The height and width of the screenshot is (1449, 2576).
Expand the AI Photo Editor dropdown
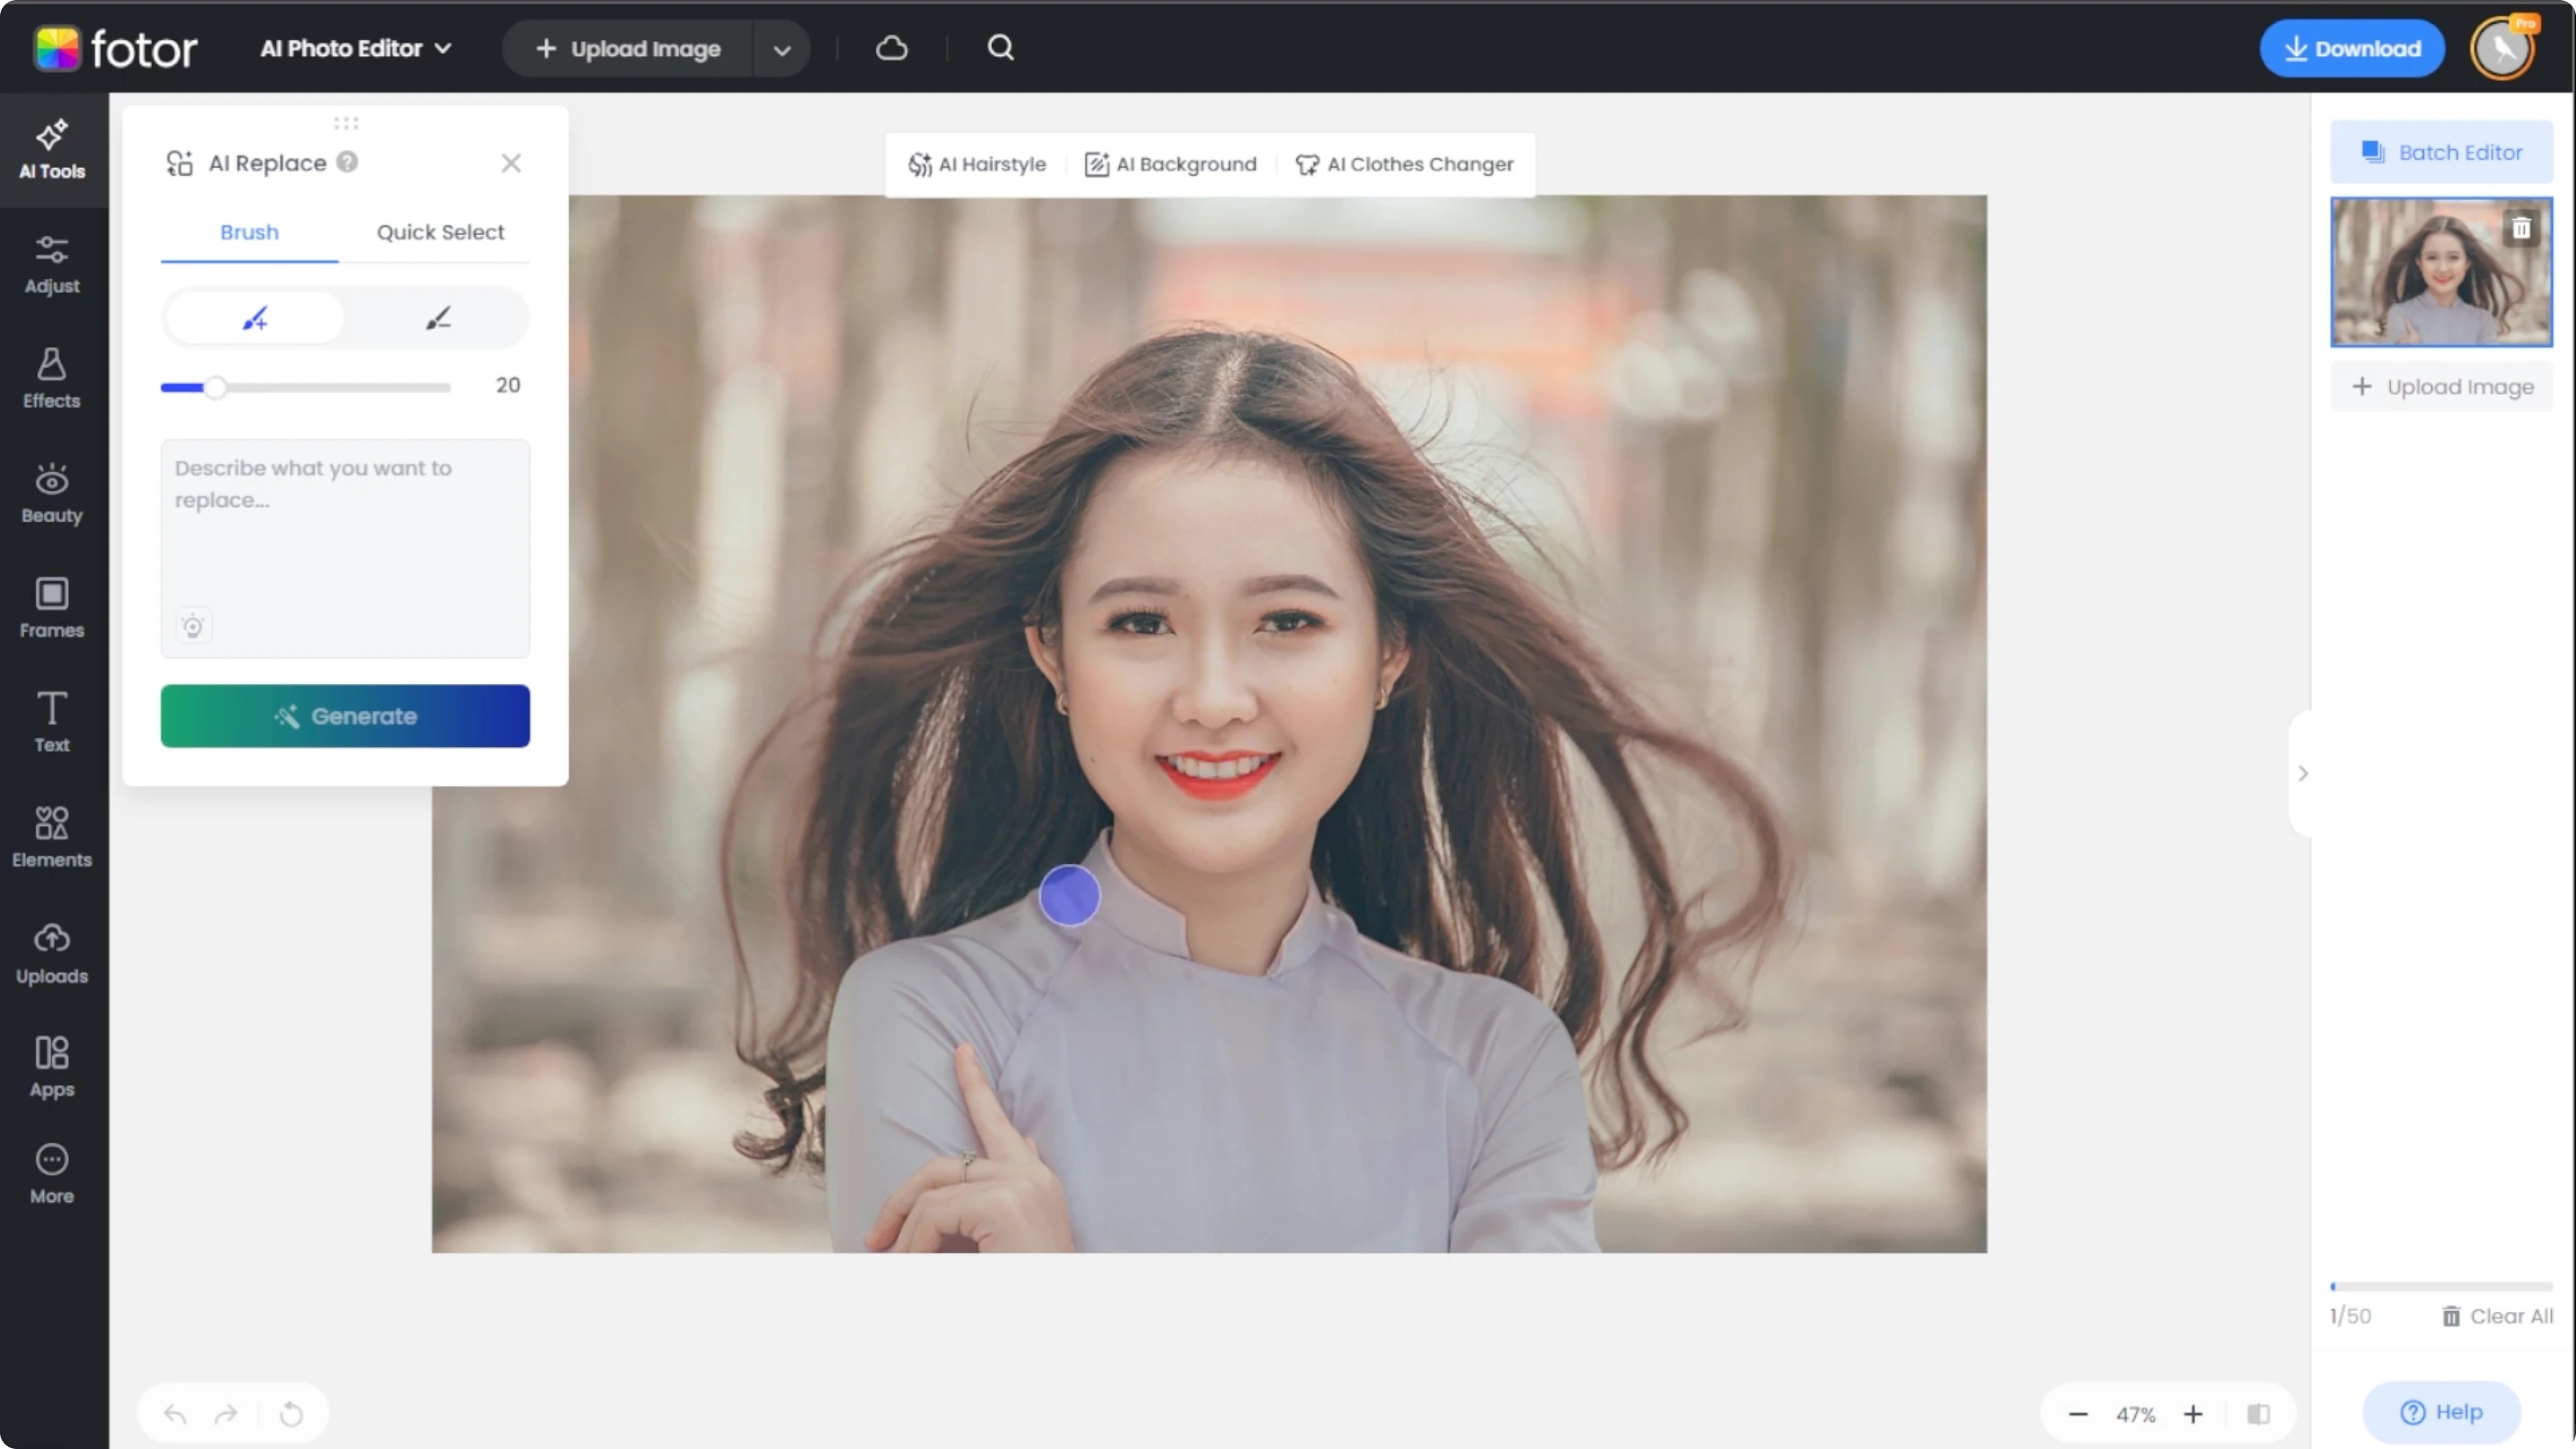(356, 48)
